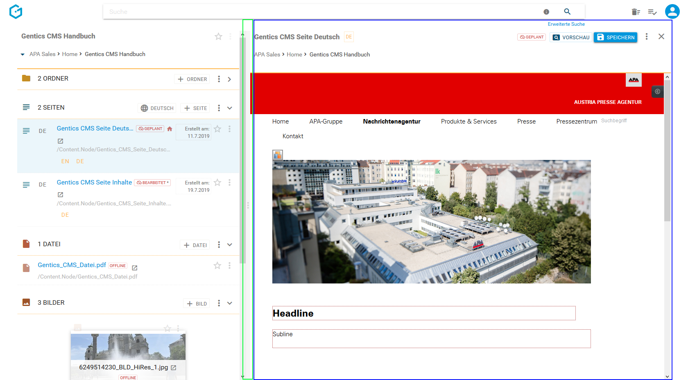Click the search magnifier icon
Viewport: 688px width, 380px height.
point(567,11)
